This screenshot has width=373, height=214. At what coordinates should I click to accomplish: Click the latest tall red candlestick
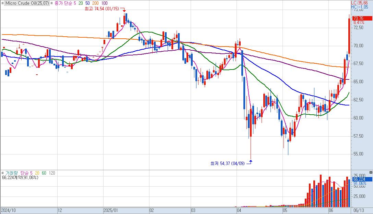pyautogui.click(x=349, y=36)
